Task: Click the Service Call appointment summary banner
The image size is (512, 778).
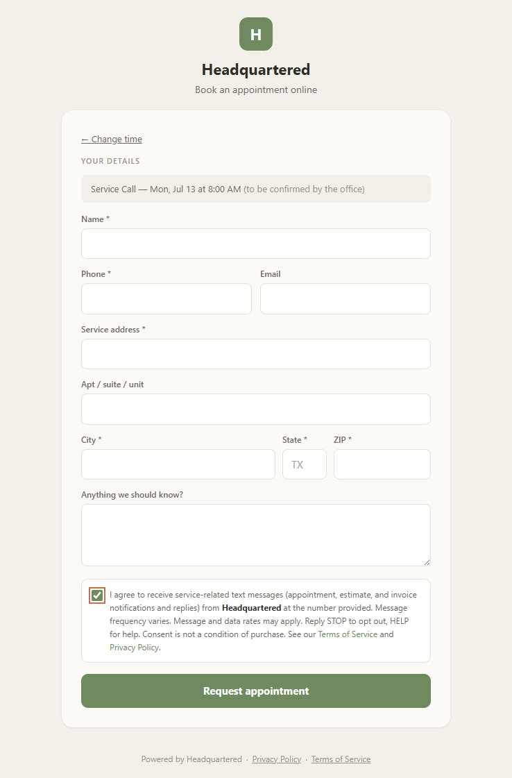Action: [256, 189]
